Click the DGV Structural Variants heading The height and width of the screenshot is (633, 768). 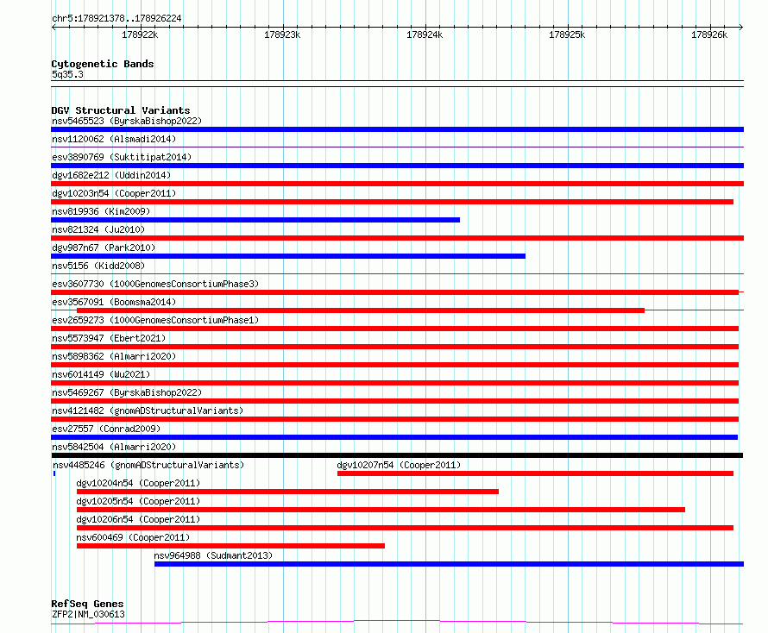(121, 110)
